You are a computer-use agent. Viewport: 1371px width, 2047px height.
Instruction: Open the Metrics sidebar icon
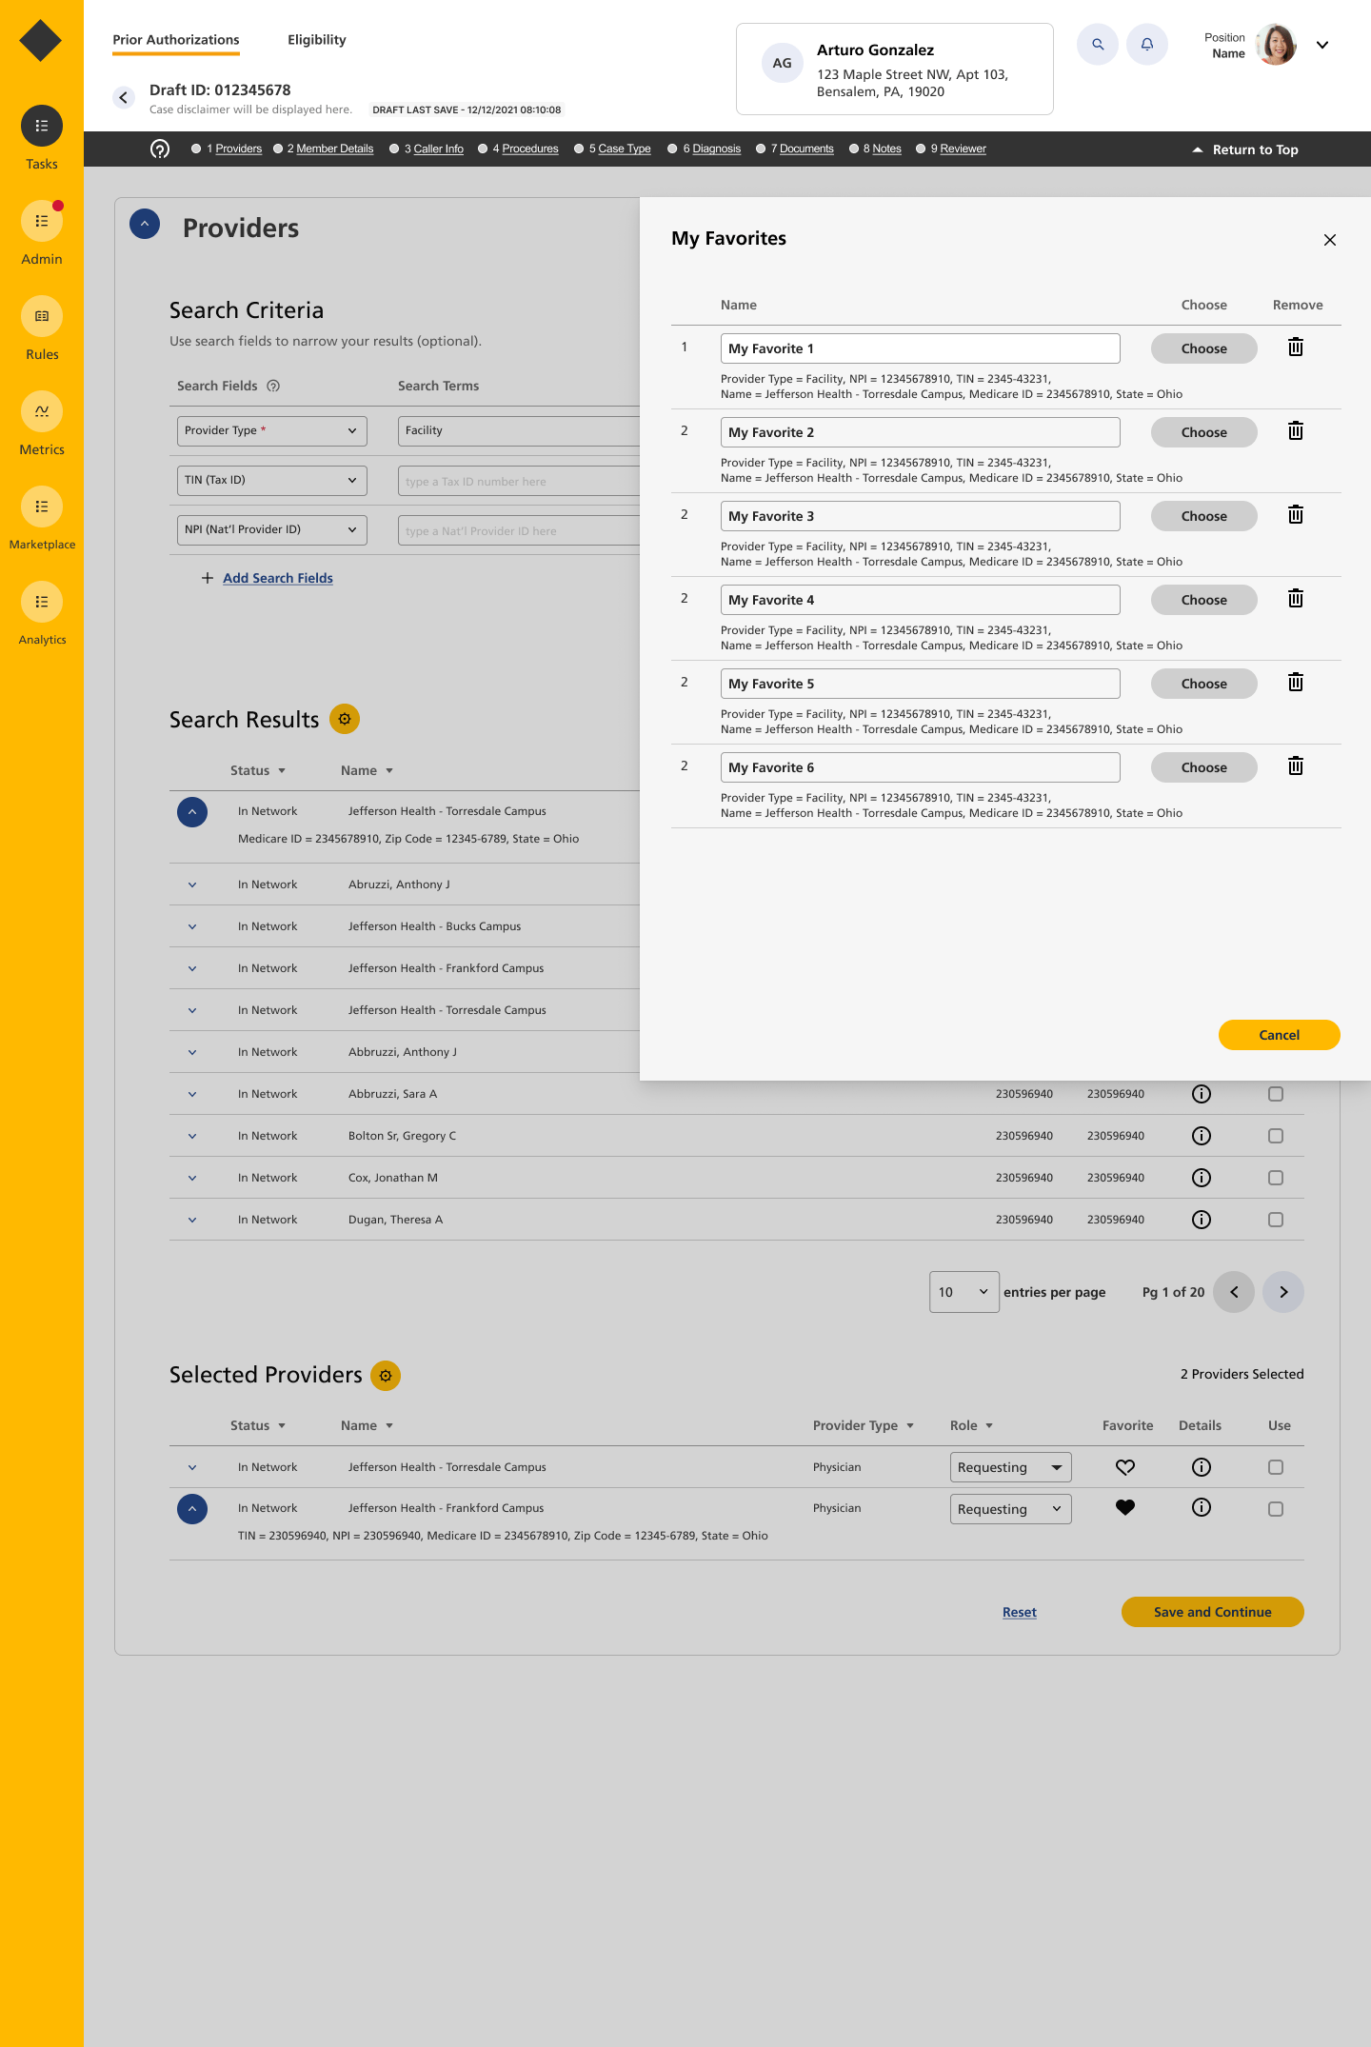(42, 411)
